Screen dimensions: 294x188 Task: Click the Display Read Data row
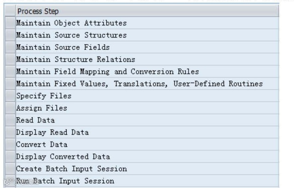[x=52, y=132]
